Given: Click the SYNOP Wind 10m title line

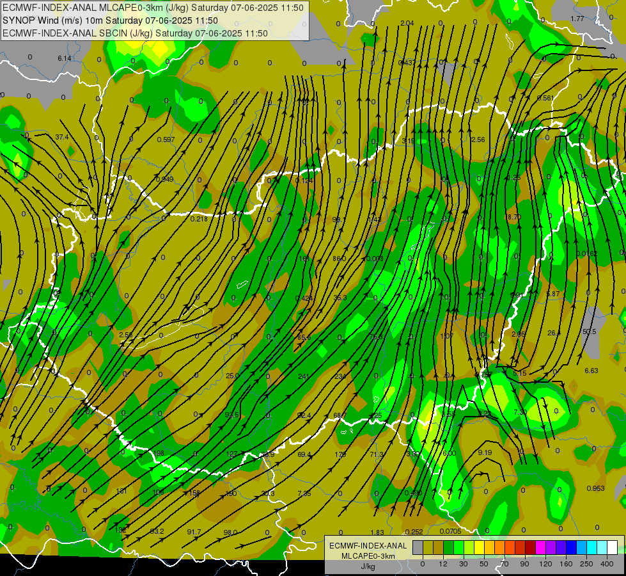Looking at the screenshot, I should (x=110, y=20).
